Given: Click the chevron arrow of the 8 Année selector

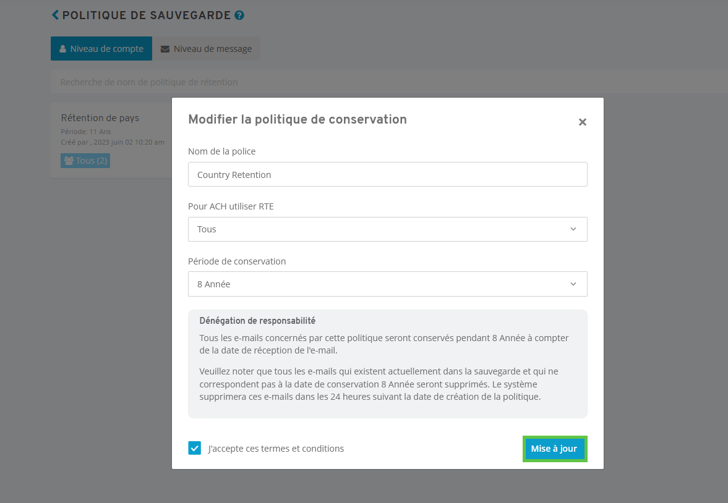Looking at the screenshot, I should [x=573, y=284].
